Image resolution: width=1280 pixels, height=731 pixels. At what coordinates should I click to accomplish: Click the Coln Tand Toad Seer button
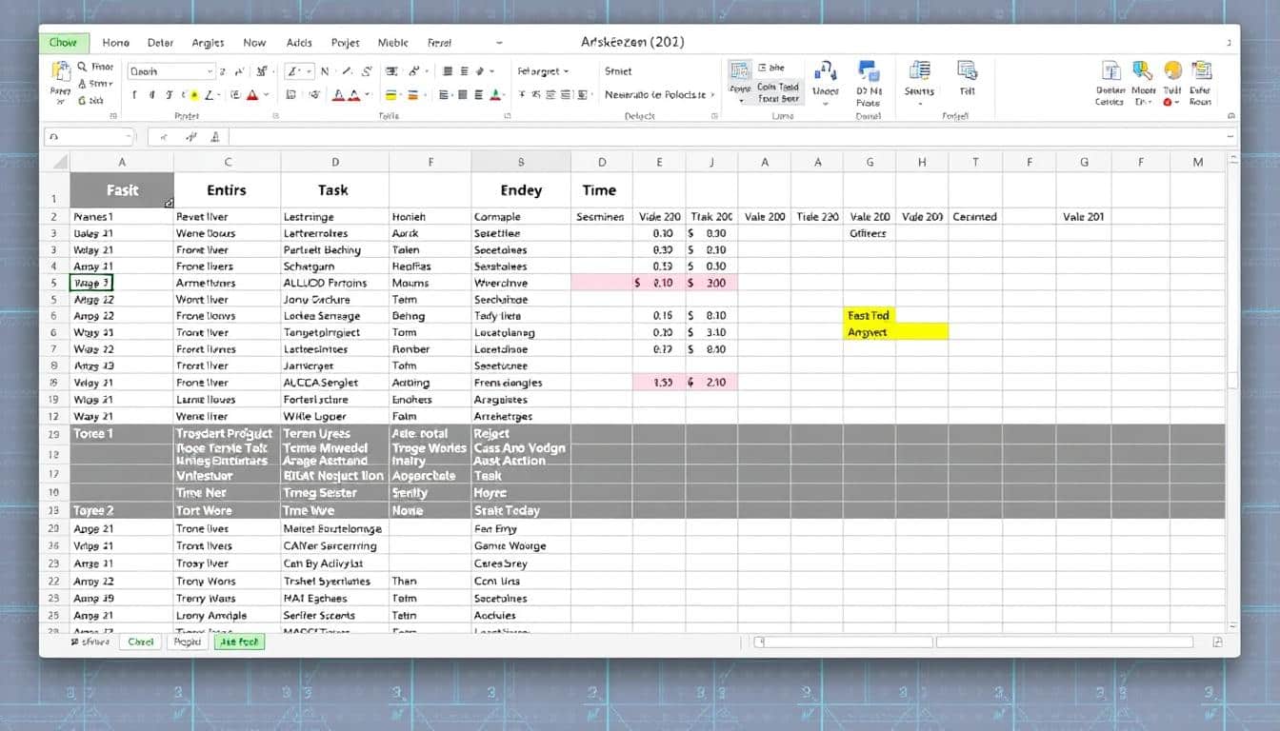[779, 92]
